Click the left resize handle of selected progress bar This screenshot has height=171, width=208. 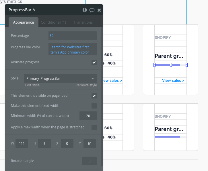tap(154, 65)
